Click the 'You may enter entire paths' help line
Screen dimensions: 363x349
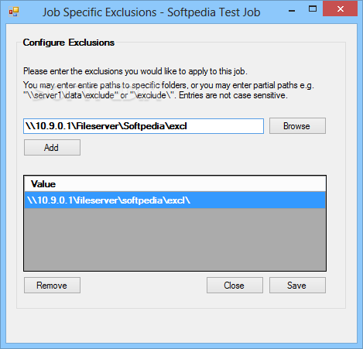coord(169,85)
